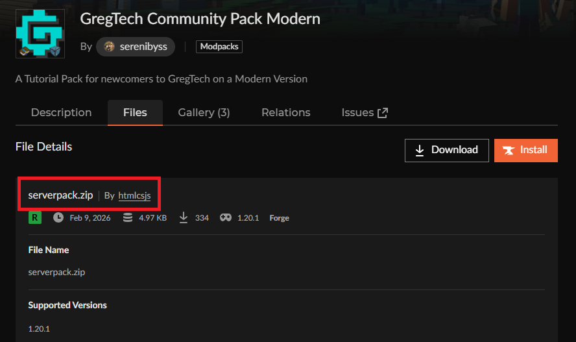This screenshot has height=342, width=576.
Task: Select the Files tab
Action: (135, 112)
